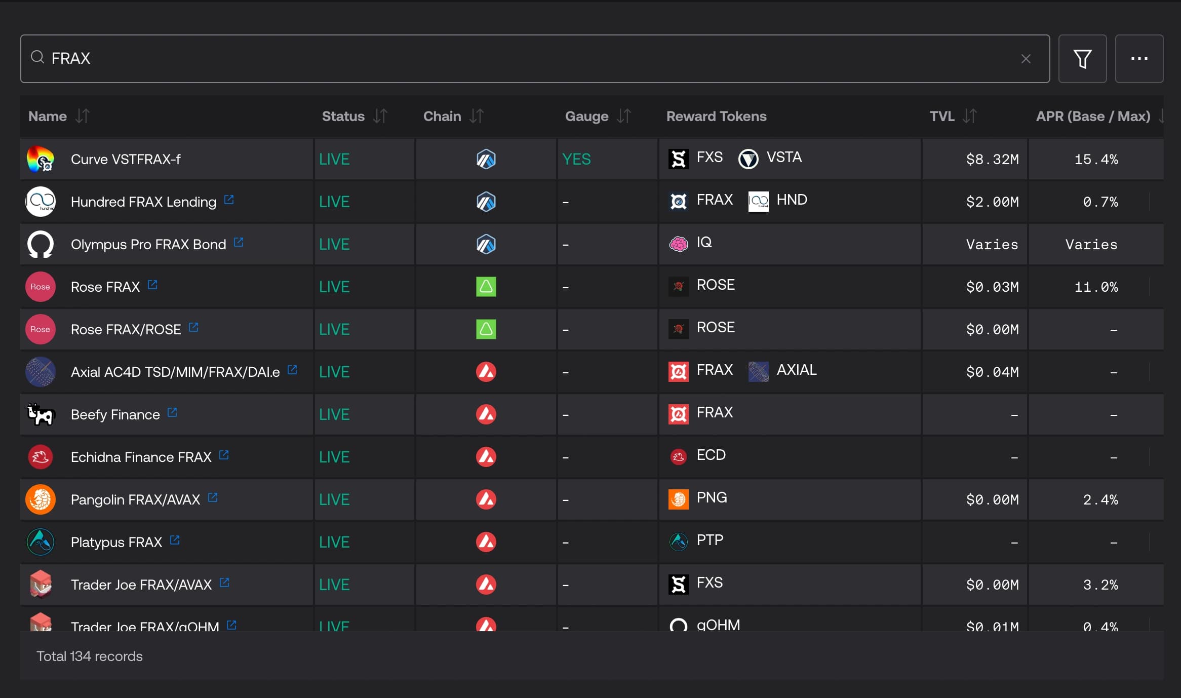The image size is (1181, 698).
Task: Open the three-dot more options menu
Action: click(x=1139, y=59)
